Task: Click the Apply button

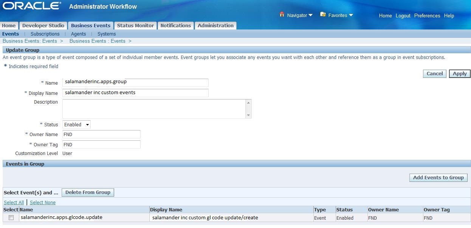Action: (x=460, y=74)
